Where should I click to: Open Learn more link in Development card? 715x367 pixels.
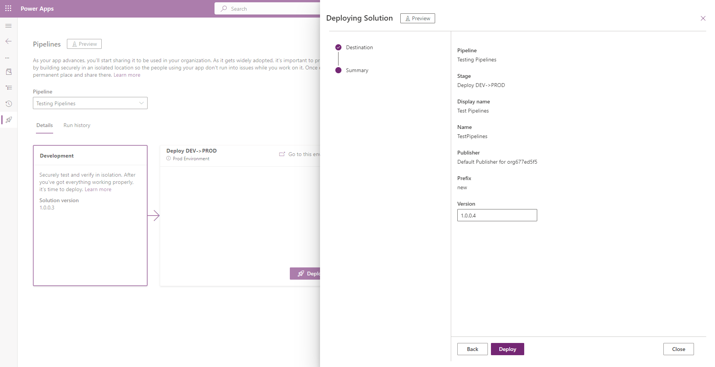[98, 189]
